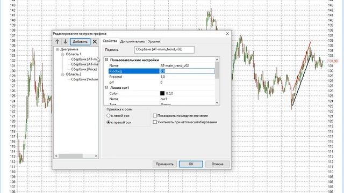The image size is (344, 193).
Task: Select the Диаграмма root label
Action: pos(69,49)
